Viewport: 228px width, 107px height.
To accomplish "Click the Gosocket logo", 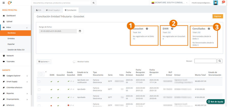I will (x=10, y=3).
